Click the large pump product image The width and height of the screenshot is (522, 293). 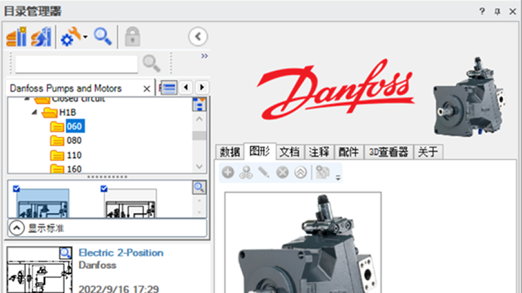pos(303,242)
